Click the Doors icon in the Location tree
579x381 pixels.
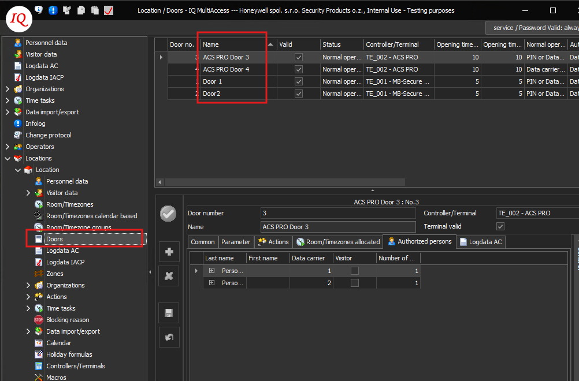(x=38, y=239)
